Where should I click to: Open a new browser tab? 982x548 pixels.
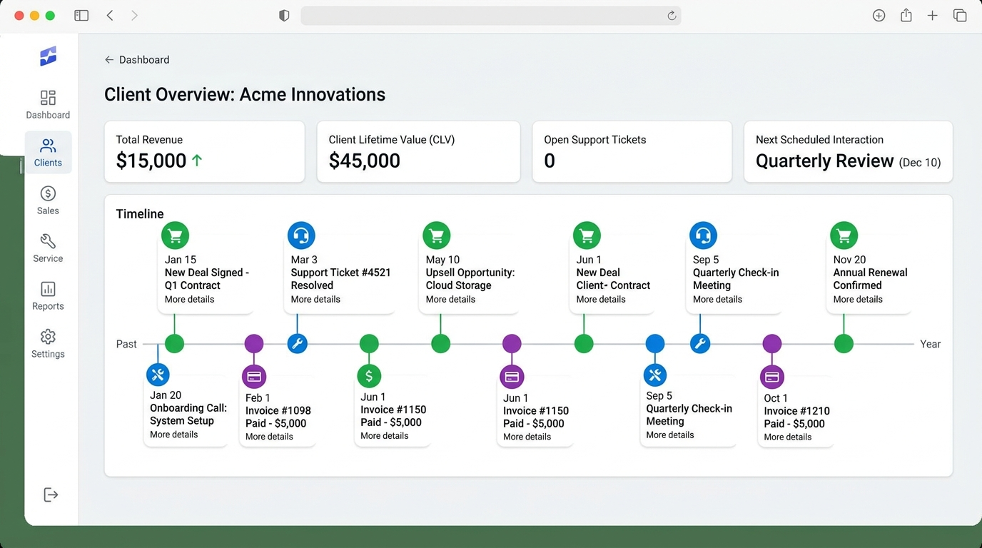click(x=932, y=16)
